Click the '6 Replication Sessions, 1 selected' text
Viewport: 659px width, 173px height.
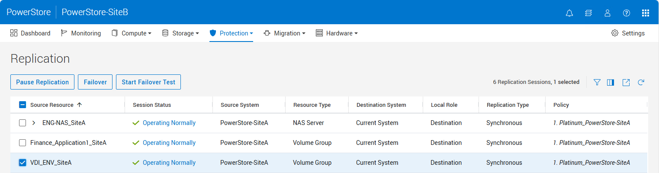pyautogui.click(x=536, y=82)
